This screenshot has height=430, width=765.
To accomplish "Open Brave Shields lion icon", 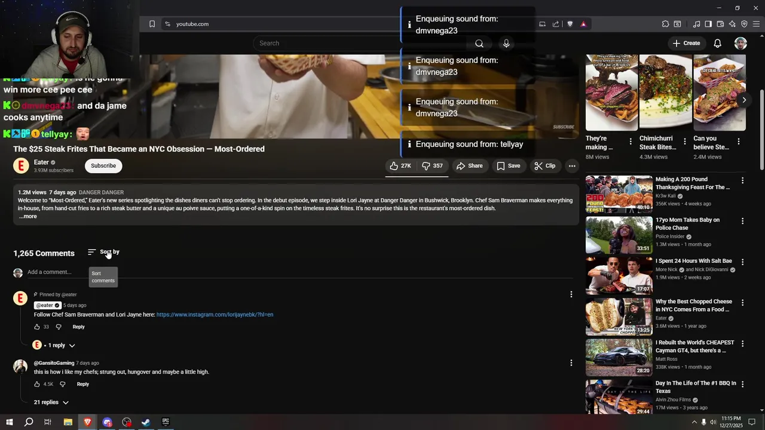I will click(570, 24).
